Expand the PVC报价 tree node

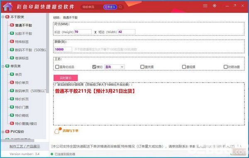[3, 132]
